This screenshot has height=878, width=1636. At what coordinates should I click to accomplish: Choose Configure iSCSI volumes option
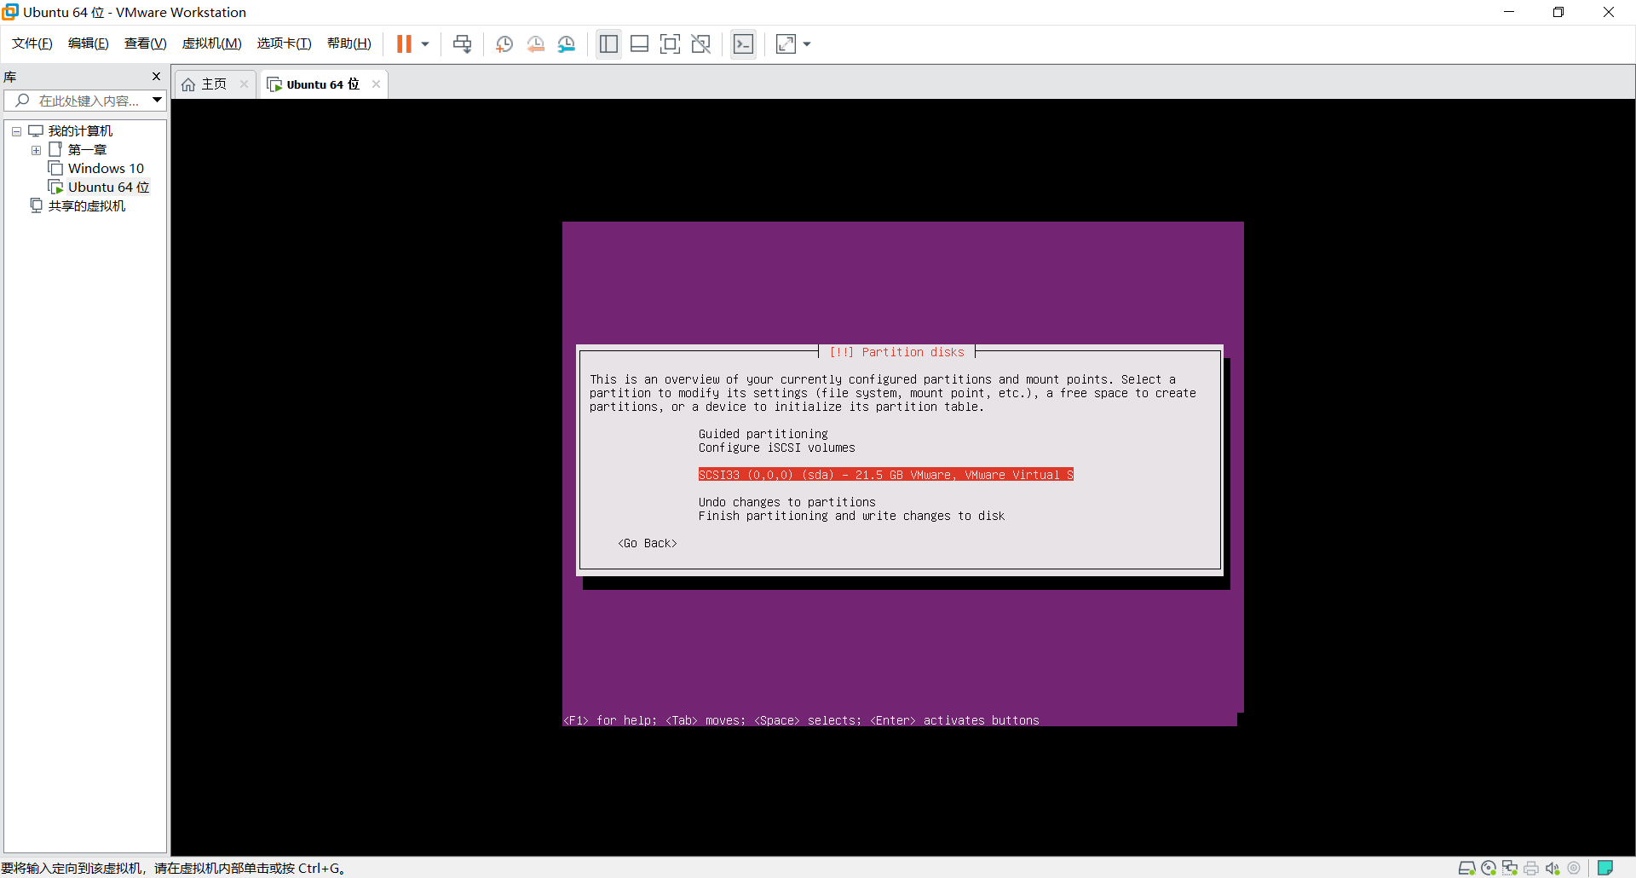click(776, 448)
